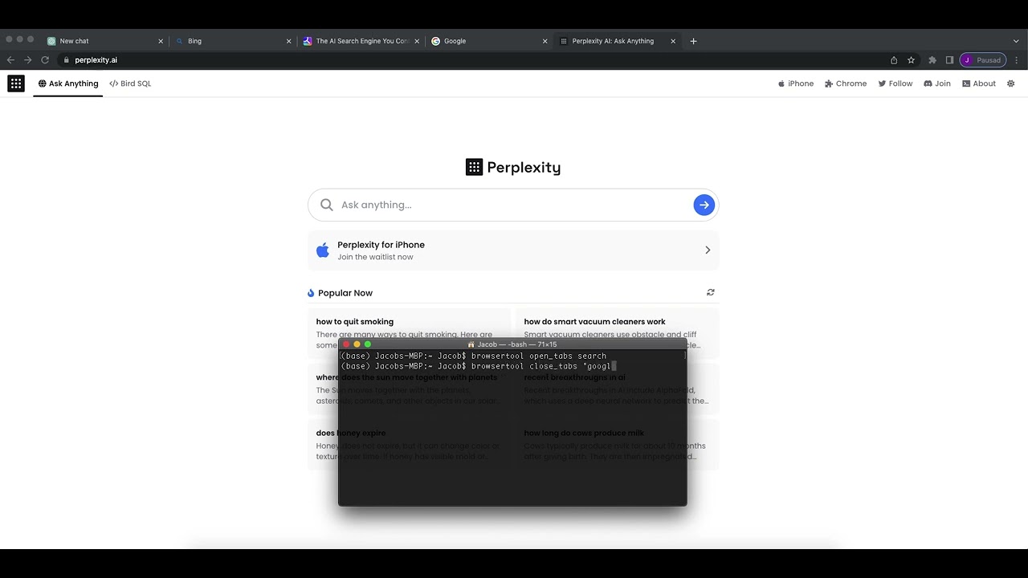Viewport: 1028px width, 578px height.
Task: Switch to The AI Search Engine browser tab
Action: 361,41
